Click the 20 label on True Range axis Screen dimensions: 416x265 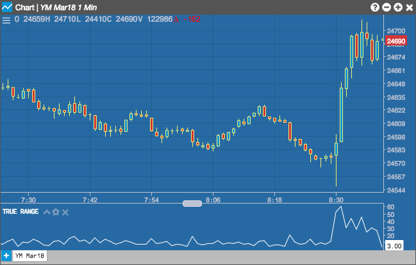[391, 236]
